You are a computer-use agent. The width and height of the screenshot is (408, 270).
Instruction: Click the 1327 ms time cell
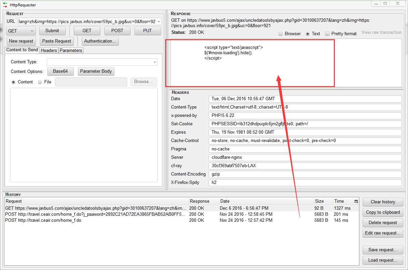[342, 208]
